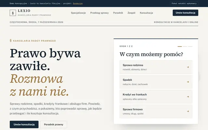Go to the Poradnik section

tap(118, 13)
